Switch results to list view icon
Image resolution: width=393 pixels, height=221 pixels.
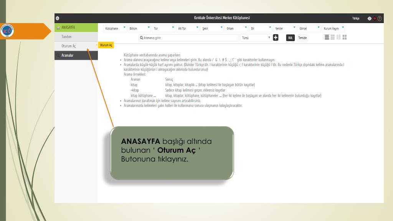tap(327, 37)
